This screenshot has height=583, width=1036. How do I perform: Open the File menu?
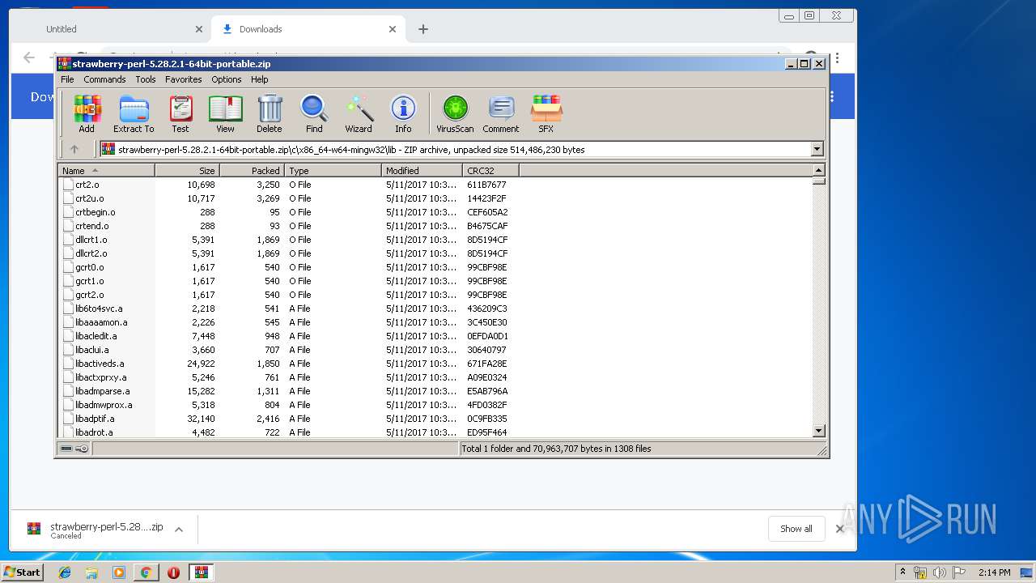tap(67, 79)
